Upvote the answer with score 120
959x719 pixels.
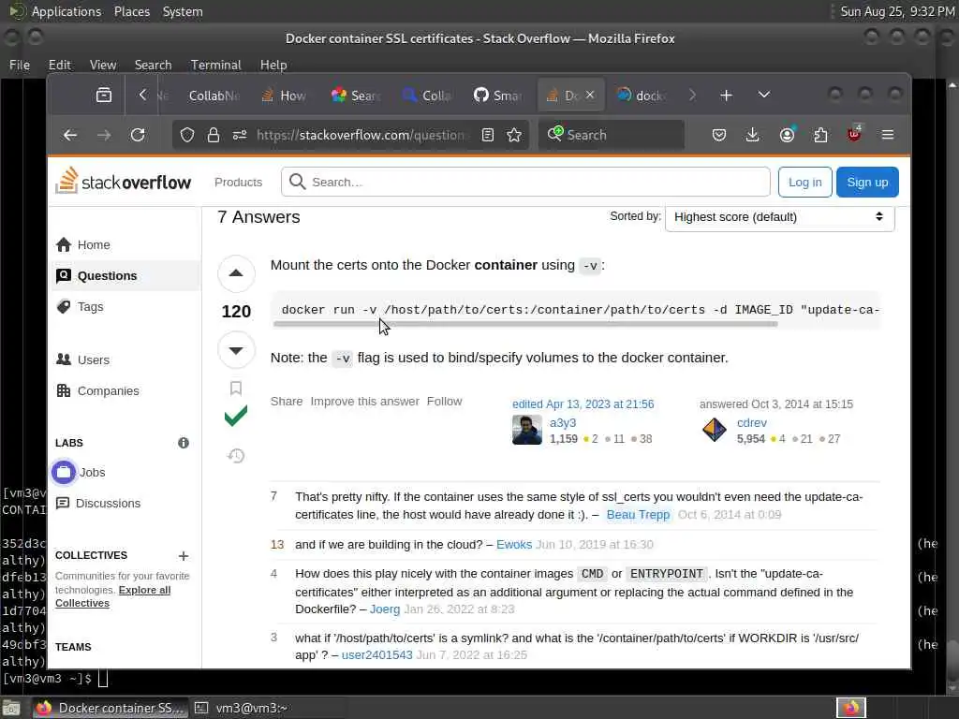coord(236,273)
